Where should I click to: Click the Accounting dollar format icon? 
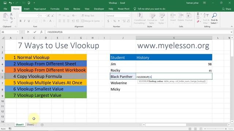(x=108, y=21)
